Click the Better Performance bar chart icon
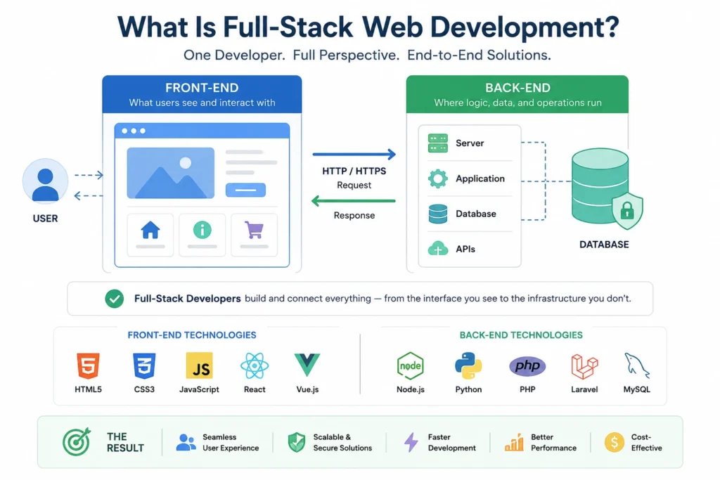 [x=514, y=442]
